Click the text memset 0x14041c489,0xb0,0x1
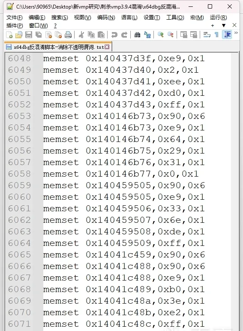Viewport: 243px width, 331px height. (124, 290)
